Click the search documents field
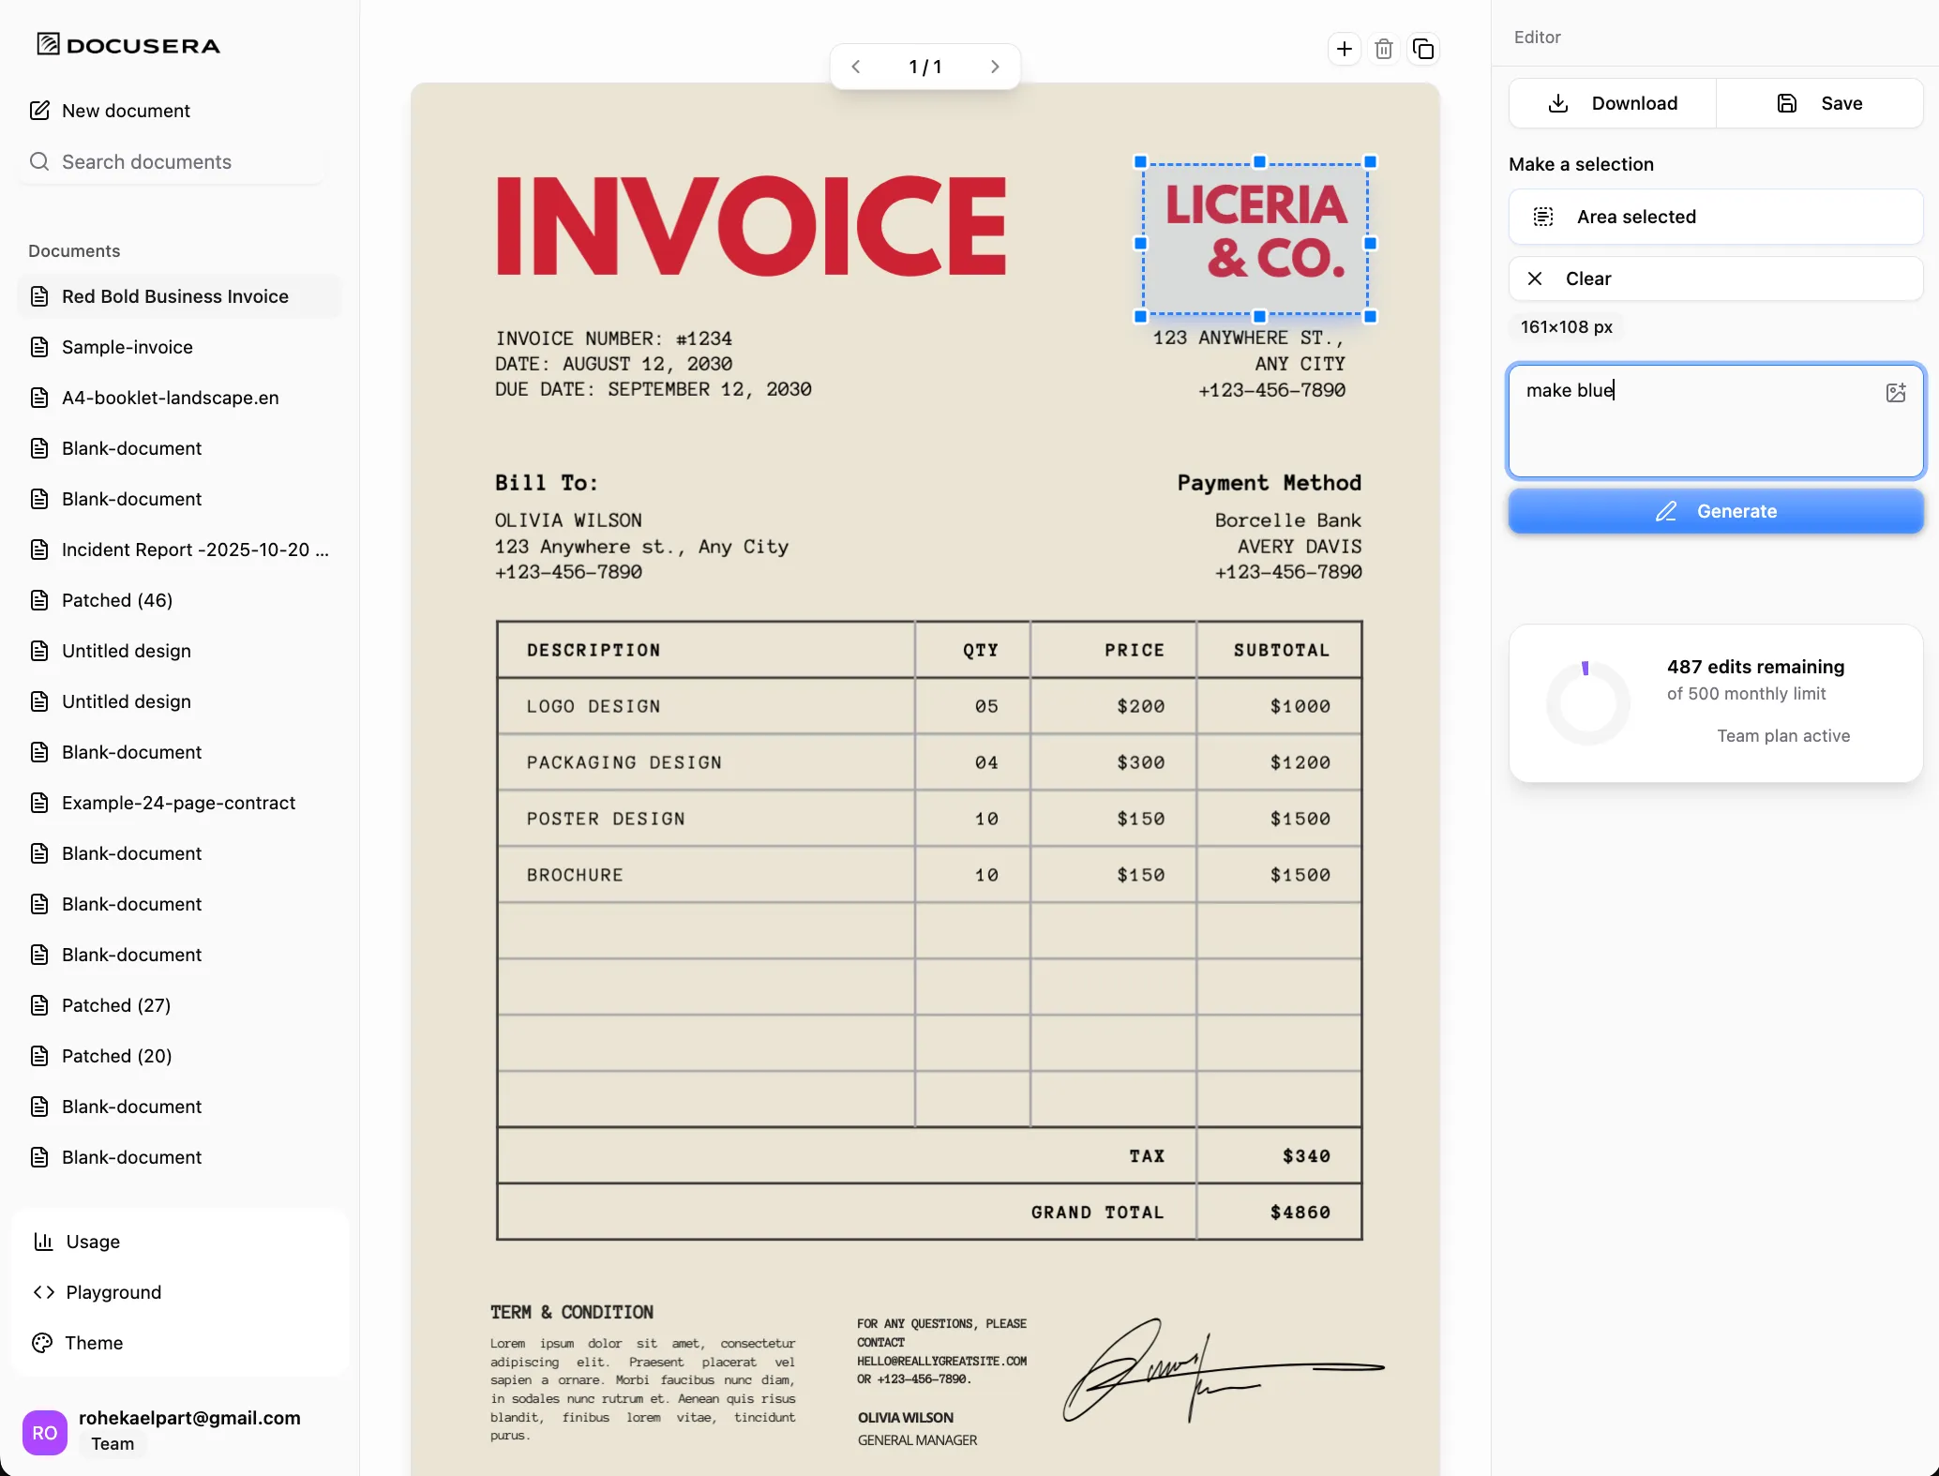Image resolution: width=1939 pixels, height=1476 pixels. coord(169,161)
